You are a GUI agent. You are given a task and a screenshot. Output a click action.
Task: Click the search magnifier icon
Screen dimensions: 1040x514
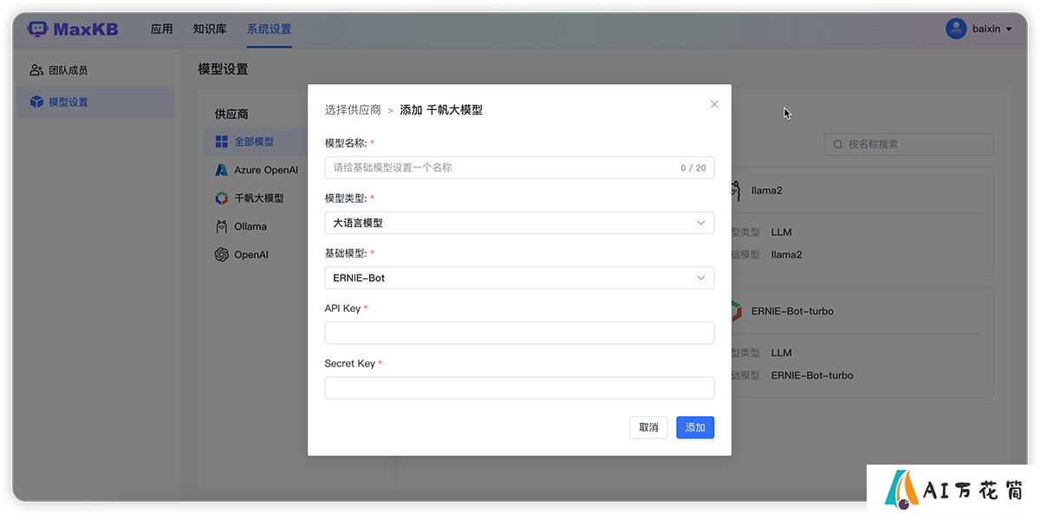click(838, 144)
